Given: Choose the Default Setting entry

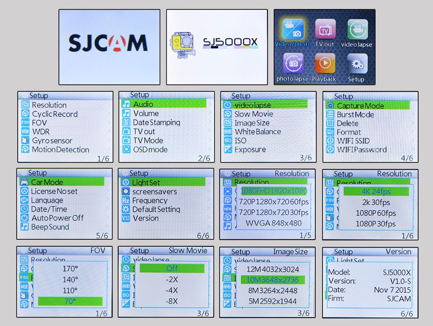Looking at the screenshot, I should click(x=156, y=210).
